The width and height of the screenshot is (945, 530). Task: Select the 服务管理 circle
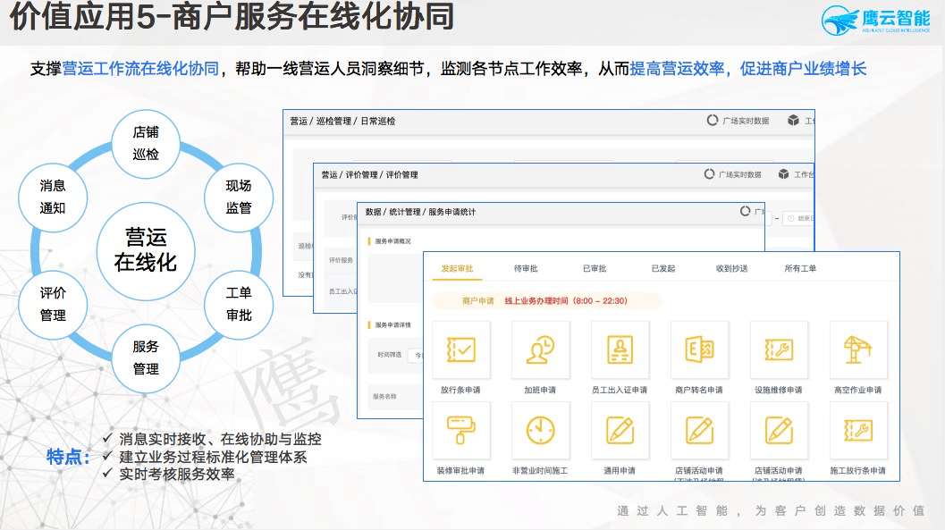146,358
